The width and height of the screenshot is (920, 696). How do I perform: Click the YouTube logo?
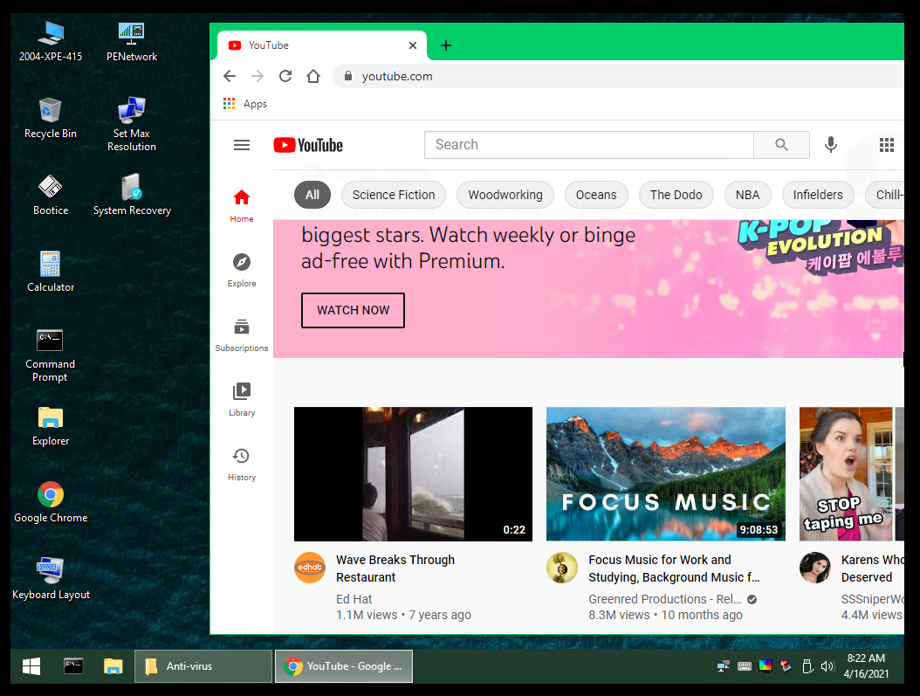(x=308, y=145)
